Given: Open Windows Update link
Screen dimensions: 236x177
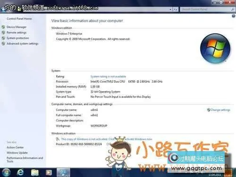Looking at the screenshot, I should (17, 153).
